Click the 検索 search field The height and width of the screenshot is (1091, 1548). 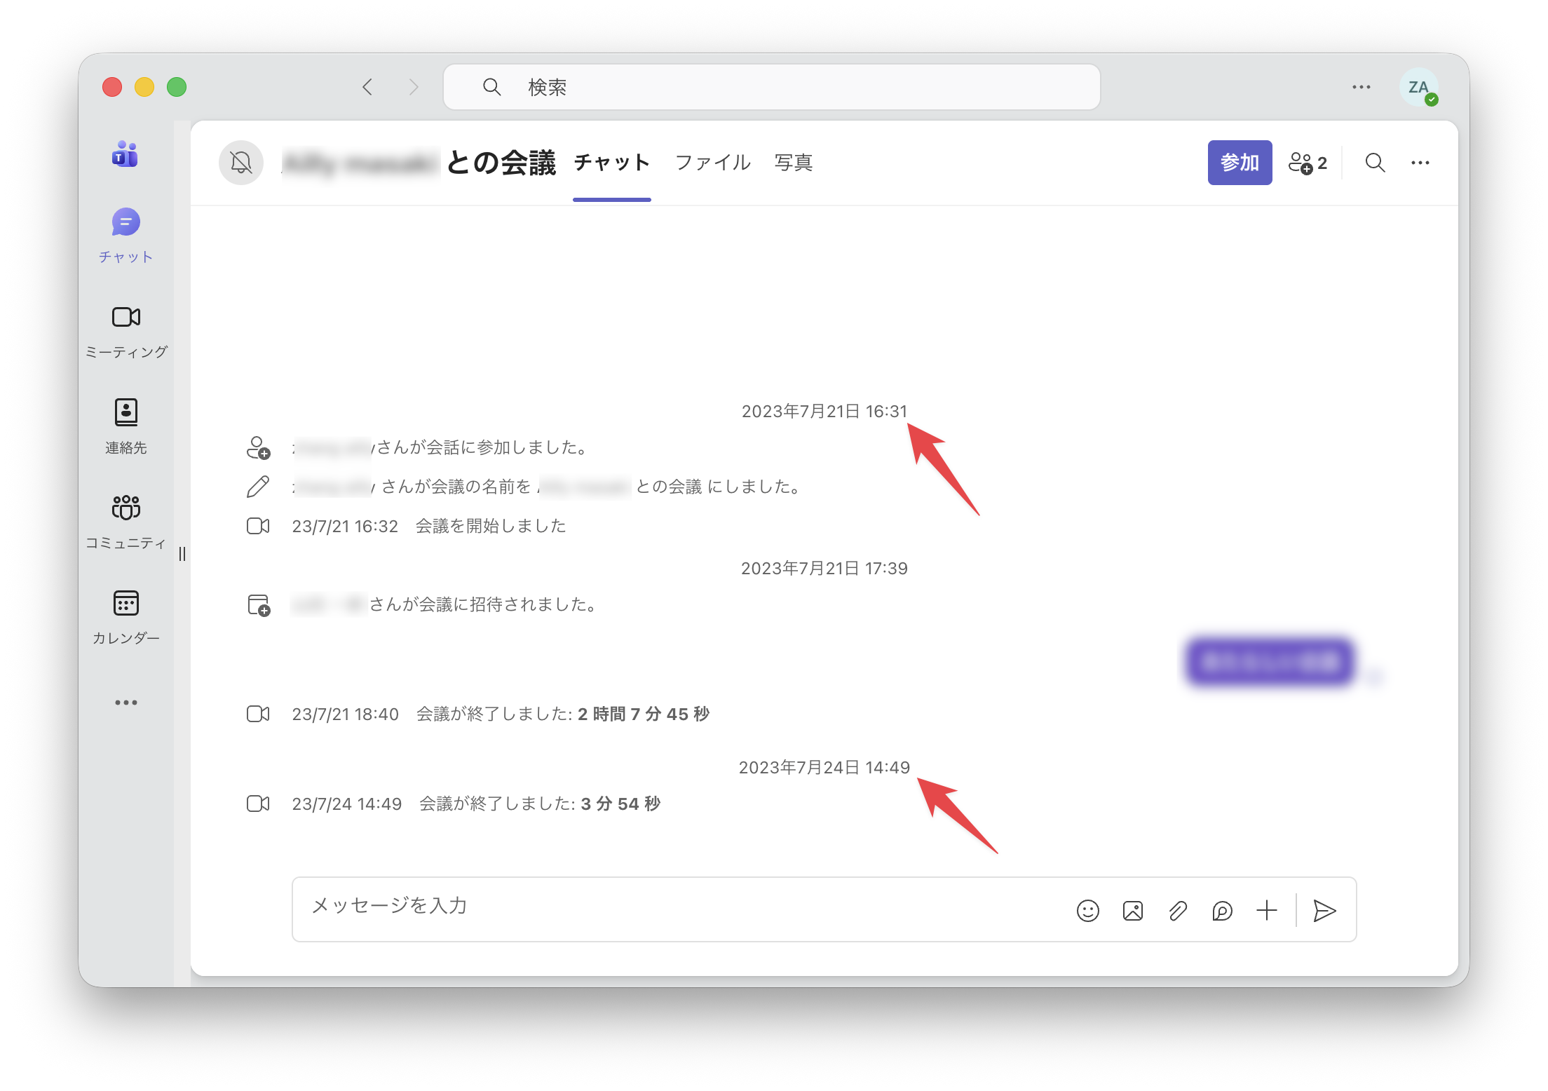point(772,87)
